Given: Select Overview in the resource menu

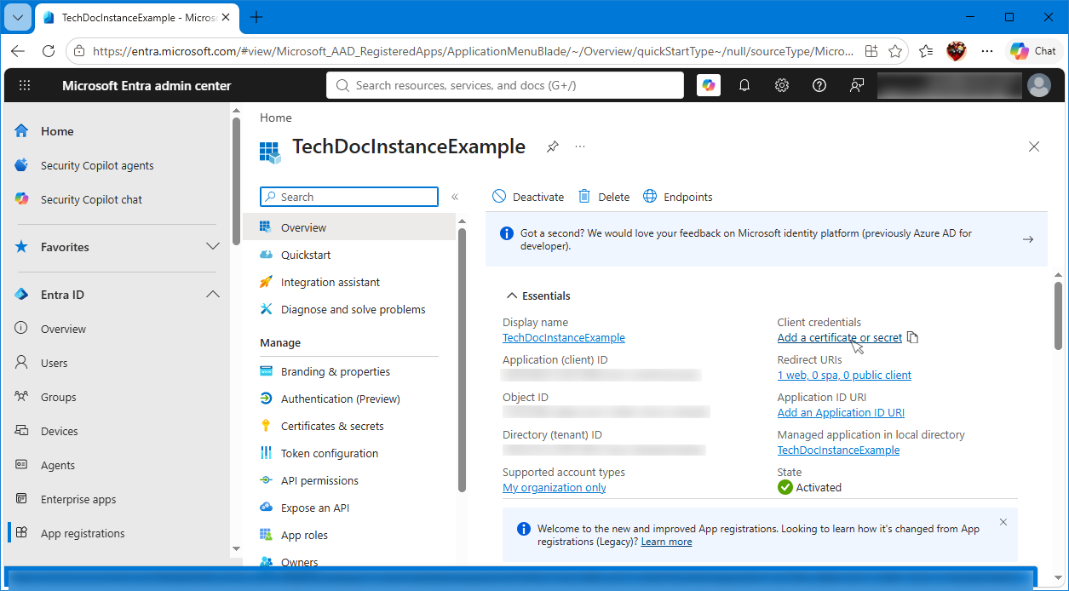Looking at the screenshot, I should coord(349,227).
